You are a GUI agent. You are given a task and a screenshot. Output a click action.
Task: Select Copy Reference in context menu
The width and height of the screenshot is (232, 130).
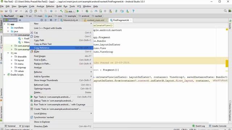61,48
